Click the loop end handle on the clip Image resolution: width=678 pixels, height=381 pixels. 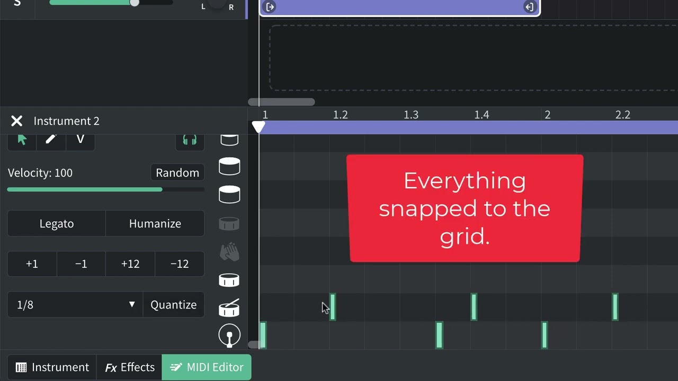(x=529, y=7)
